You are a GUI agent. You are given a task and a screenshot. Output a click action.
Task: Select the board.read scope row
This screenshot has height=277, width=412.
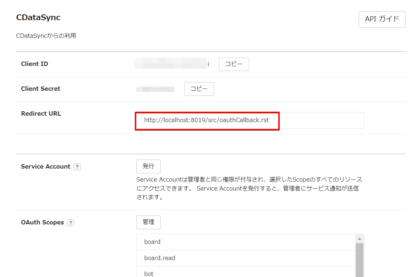(246, 258)
